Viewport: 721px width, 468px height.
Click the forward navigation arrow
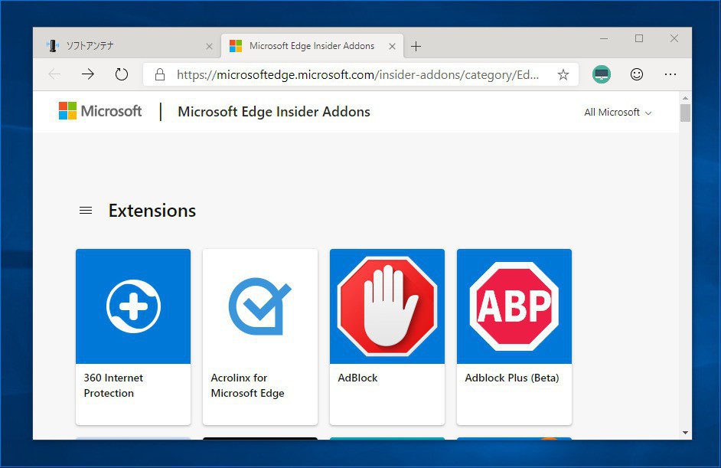88,74
